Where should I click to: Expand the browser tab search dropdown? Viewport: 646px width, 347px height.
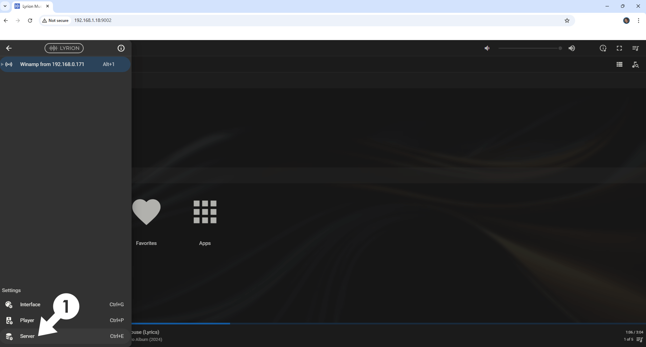(x=5, y=6)
